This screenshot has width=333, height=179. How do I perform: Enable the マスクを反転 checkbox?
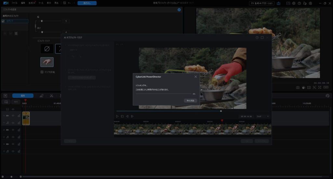click(x=42, y=72)
